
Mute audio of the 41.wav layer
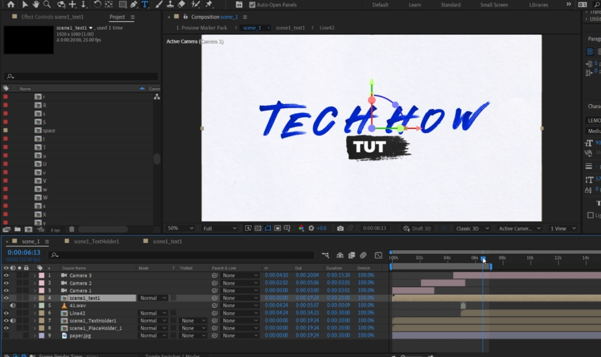(x=13, y=305)
